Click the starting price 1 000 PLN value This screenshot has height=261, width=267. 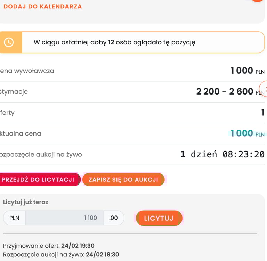pos(247,71)
